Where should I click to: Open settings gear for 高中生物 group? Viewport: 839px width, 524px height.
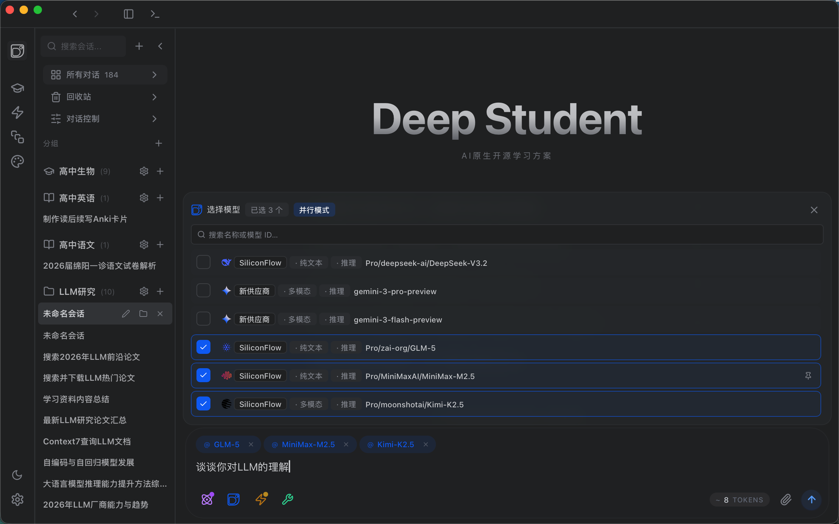144,171
